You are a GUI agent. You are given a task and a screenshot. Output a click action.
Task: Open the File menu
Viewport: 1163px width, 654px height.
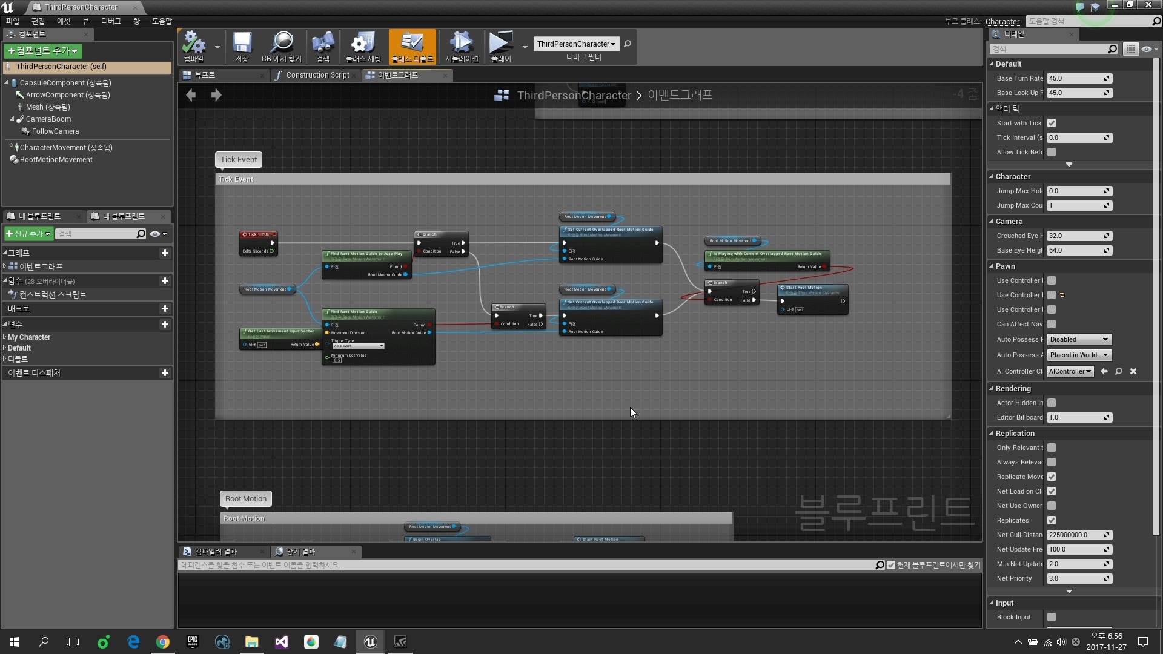[x=13, y=21]
